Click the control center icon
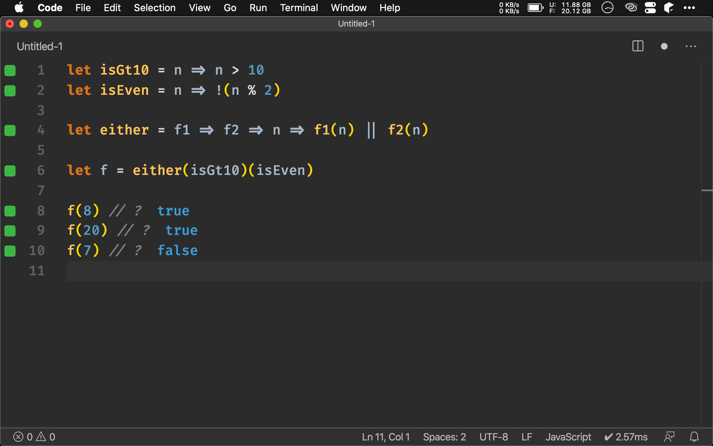Image resolution: width=713 pixels, height=446 pixels. (x=650, y=8)
